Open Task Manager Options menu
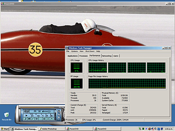The image size is (175, 131). pos(74,51)
